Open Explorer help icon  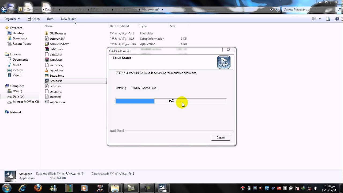(337, 19)
